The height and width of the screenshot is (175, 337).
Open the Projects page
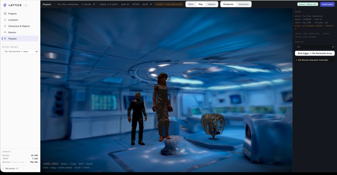pyautogui.click(x=20, y=13)
